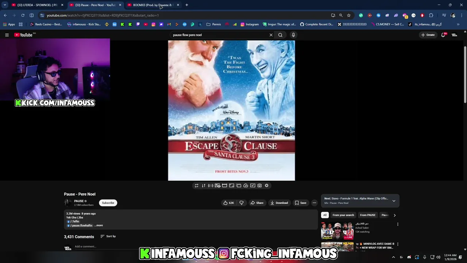Toggle cinema mode clapperboard icon
The image size is (467, 263).
(x=224, y=186)
